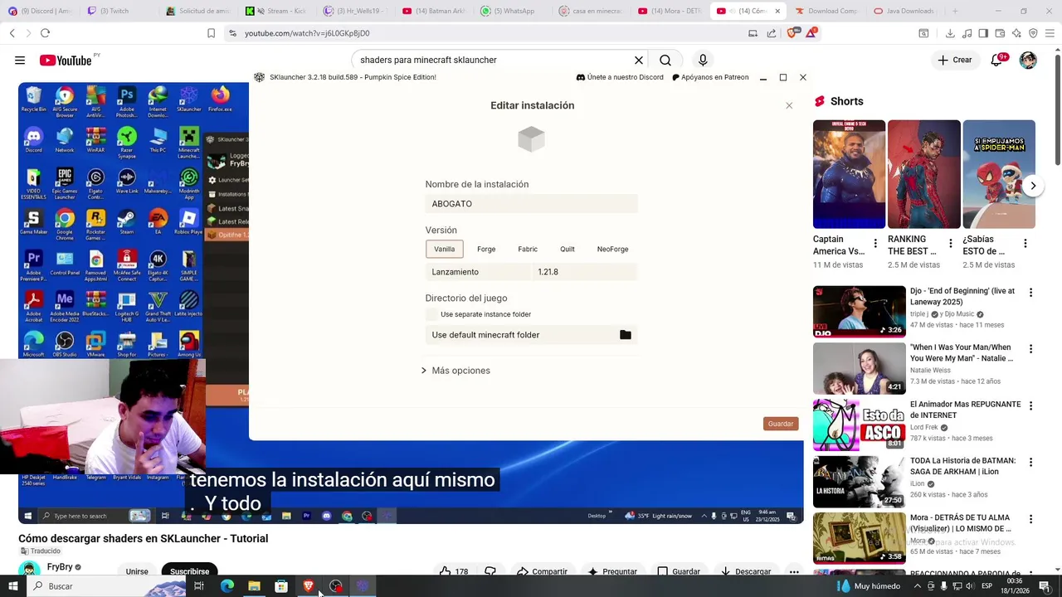This screenshot has height=597, width=1062.
Task: Reload the page in the browser
Action: point(45,33)
